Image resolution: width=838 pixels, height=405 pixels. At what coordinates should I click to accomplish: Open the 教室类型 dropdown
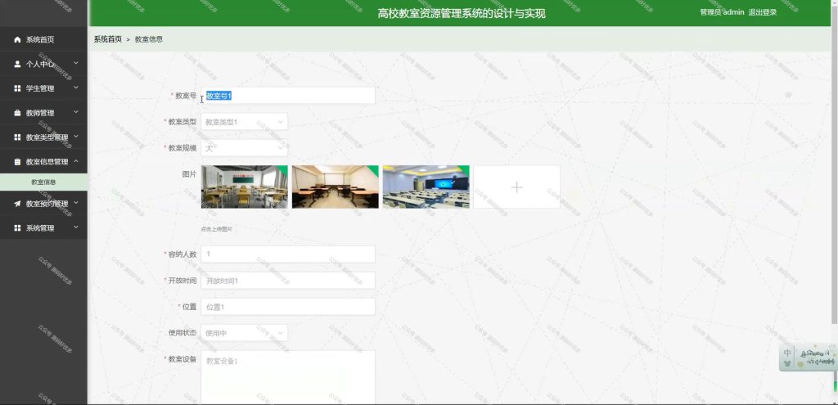tap(244, 122)
